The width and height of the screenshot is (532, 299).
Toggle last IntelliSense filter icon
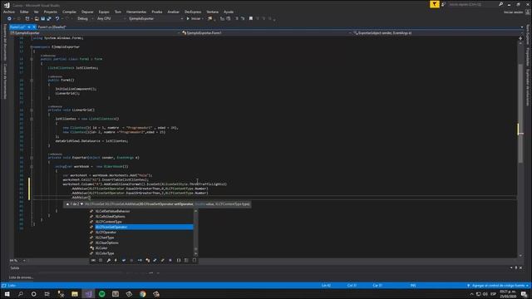pyautogui.click(x=195, y=260)
